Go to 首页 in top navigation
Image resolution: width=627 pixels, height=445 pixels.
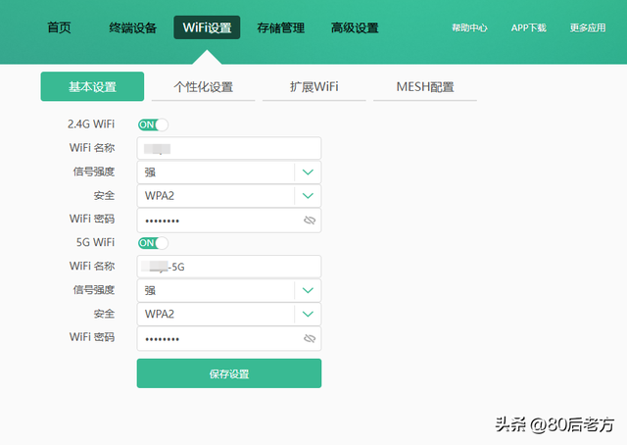pos(59,27)
